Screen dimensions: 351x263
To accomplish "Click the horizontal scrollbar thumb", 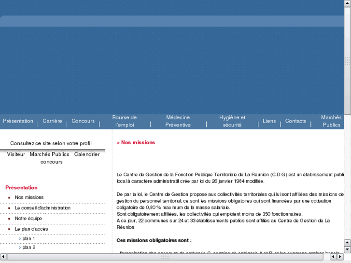I will [x=165, y=257].
